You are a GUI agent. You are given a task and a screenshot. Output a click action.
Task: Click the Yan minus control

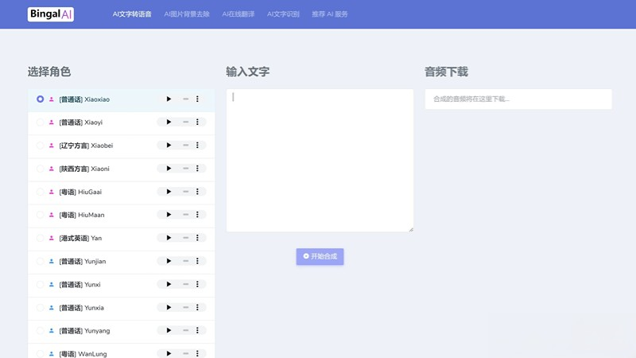tap(185, 238)
